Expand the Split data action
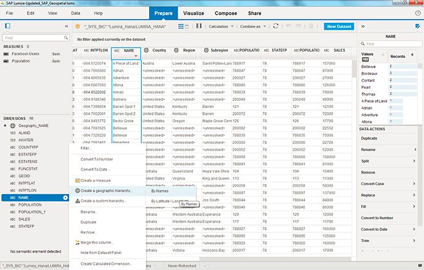The width and height of the screenshot is (424, 270). (415, 161)
